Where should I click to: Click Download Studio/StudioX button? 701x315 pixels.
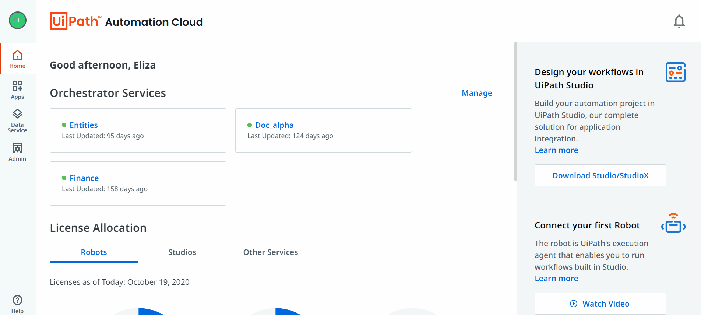[600, 175]
